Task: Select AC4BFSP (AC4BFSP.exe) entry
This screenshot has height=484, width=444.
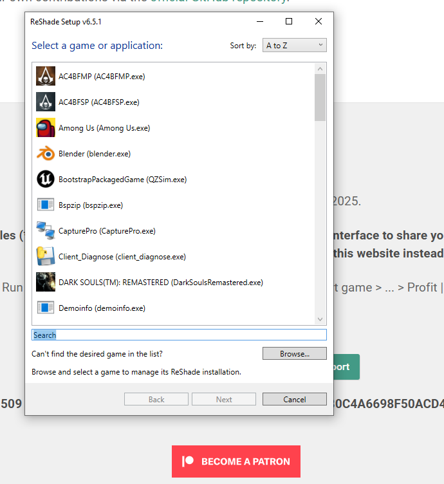Action: pos(173,102)
